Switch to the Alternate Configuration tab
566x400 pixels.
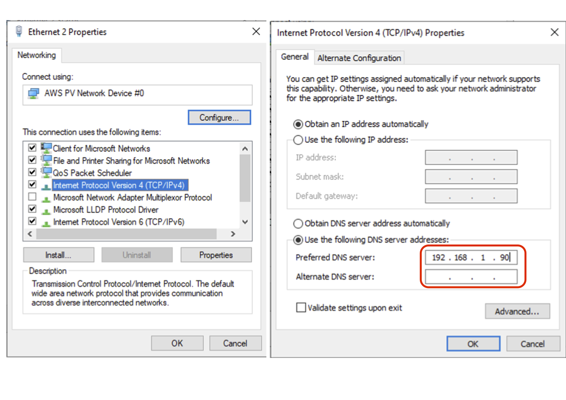point(359,57)
